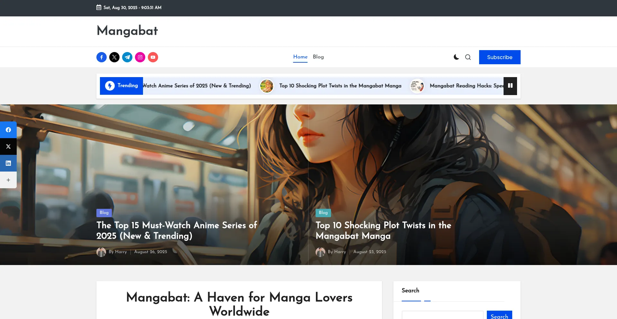Screen dimensions: 617x319
Task: Click the date 'August 23, 2025'
Action: [370, 252]
